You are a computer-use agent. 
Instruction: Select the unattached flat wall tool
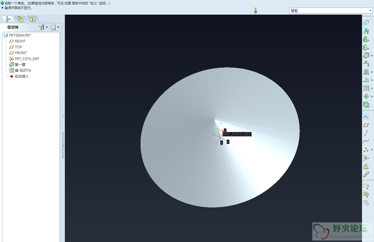coord(366,23)
